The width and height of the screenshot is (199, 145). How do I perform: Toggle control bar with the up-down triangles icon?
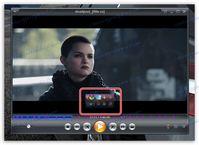[168, 126]
